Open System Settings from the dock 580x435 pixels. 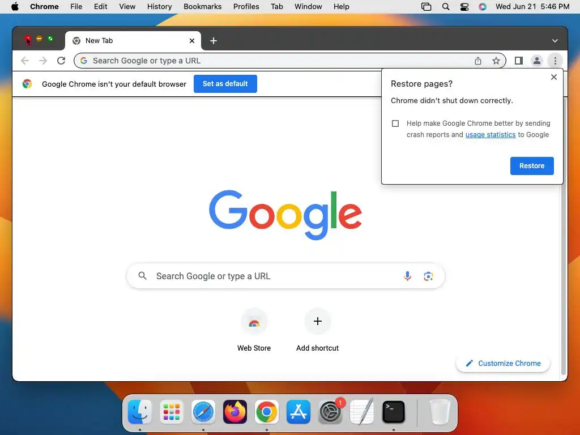[330, 412]
